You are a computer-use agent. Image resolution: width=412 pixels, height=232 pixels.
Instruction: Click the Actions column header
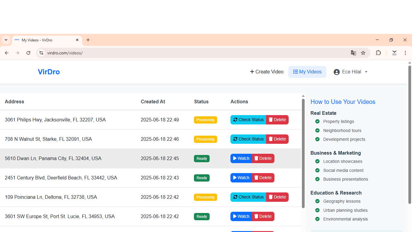(239, 102)
